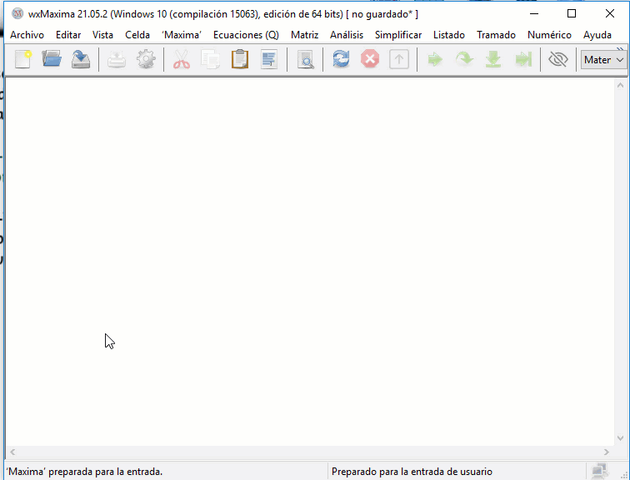Screen dimensions: 630x480
Task: Open the Archivo menu
Action: [27, 35]
